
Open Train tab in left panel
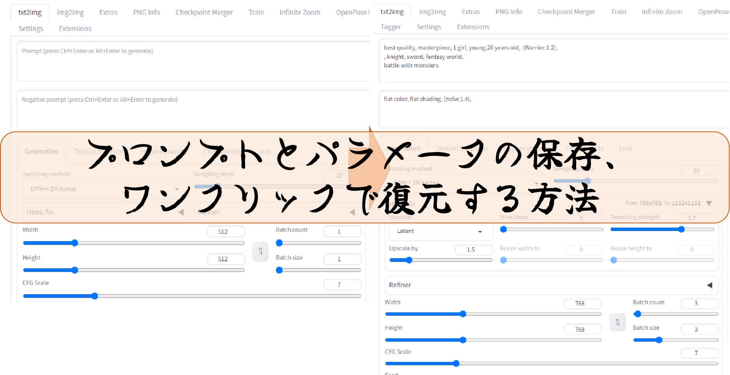256,12
